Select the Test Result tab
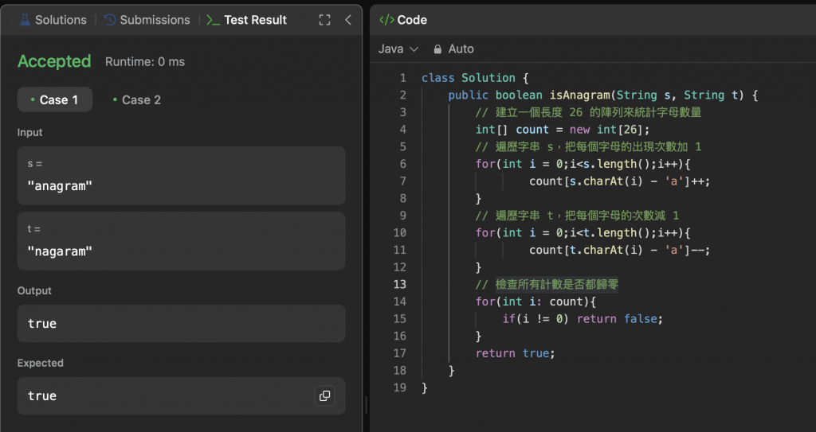 pyautogui.click(x=255, y=20)
